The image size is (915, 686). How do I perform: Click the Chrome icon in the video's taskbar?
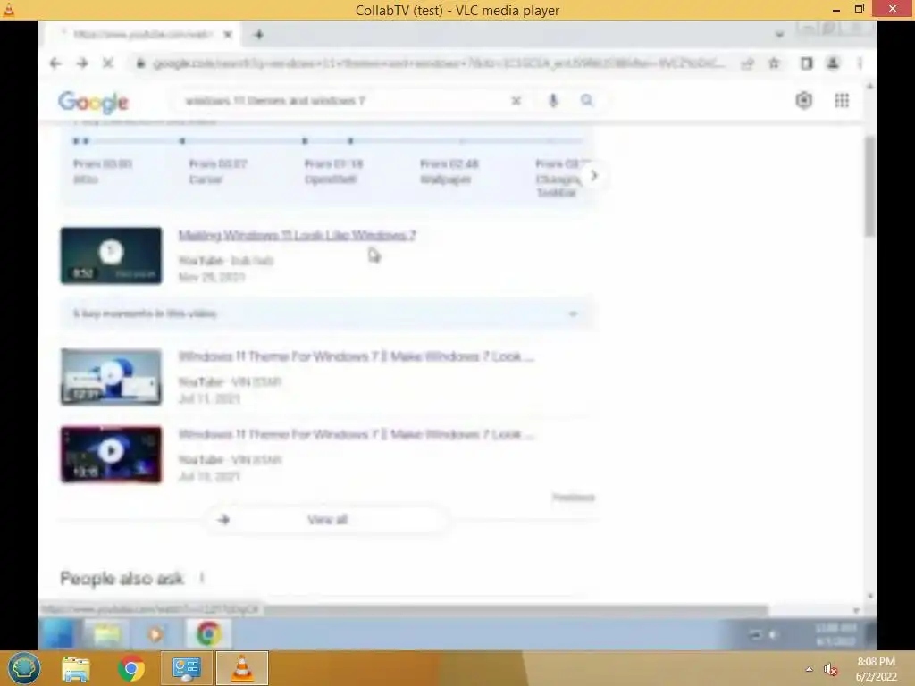pyautogui.click(x=209, y=634)
